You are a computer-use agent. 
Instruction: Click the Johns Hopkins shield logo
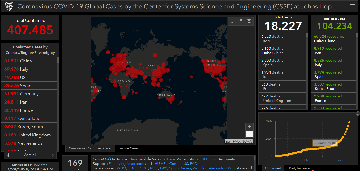coord(9,6)
